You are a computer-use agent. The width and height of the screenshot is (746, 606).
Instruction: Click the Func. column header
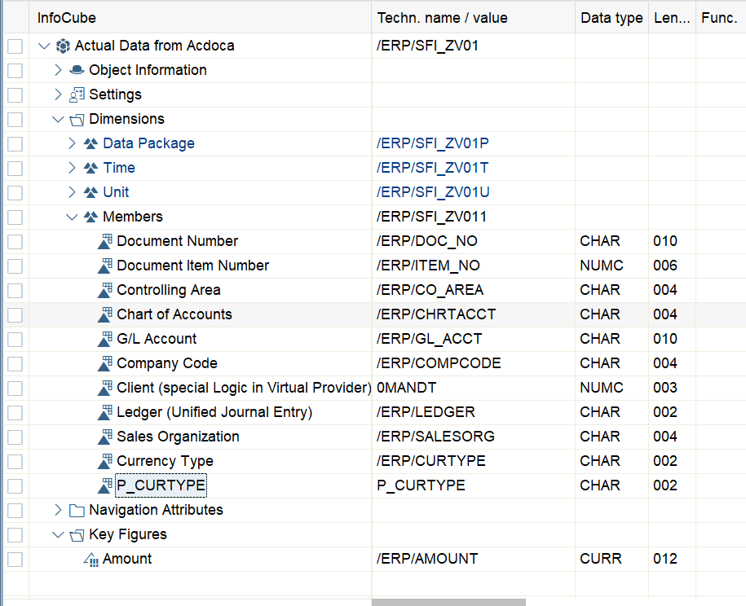[721, 18]
